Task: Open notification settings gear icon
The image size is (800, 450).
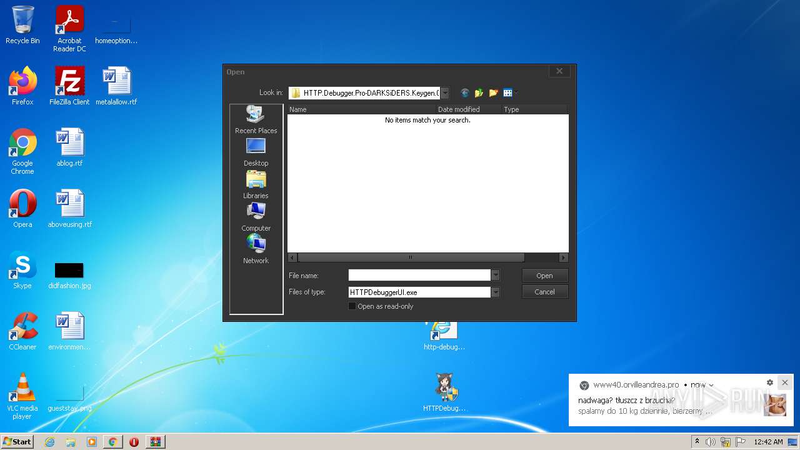Action: tap(770, 382)
